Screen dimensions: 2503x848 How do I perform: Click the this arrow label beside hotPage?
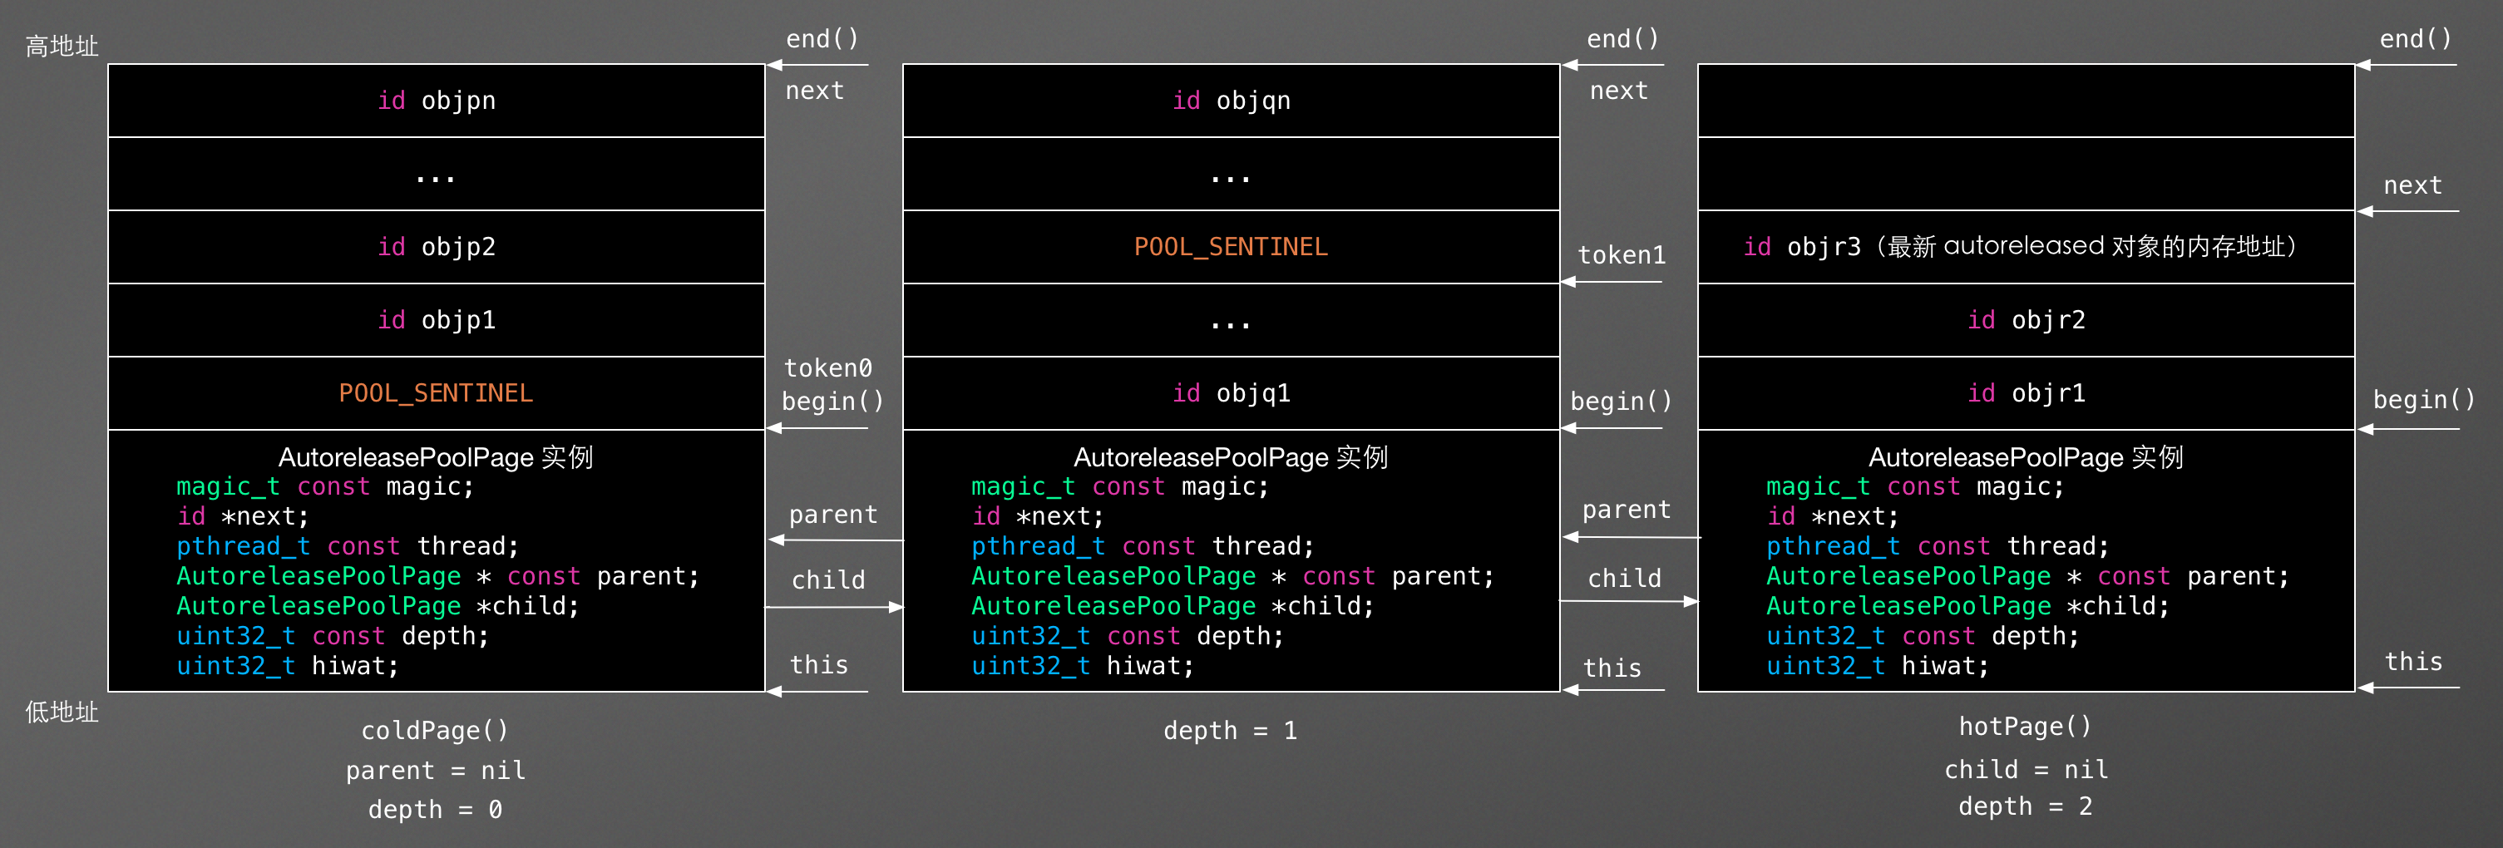click(2416, 662)
